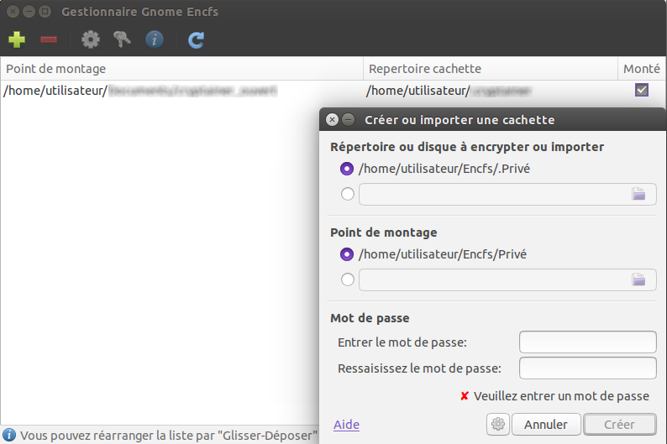The image size is (667, 444).
Task: Select custom mount point radio button
Action: [x=348, y=279]
